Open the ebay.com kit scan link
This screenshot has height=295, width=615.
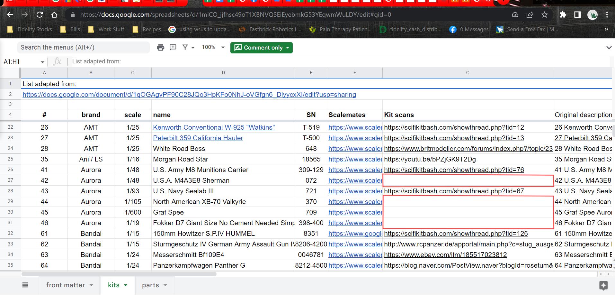point(445,255)
